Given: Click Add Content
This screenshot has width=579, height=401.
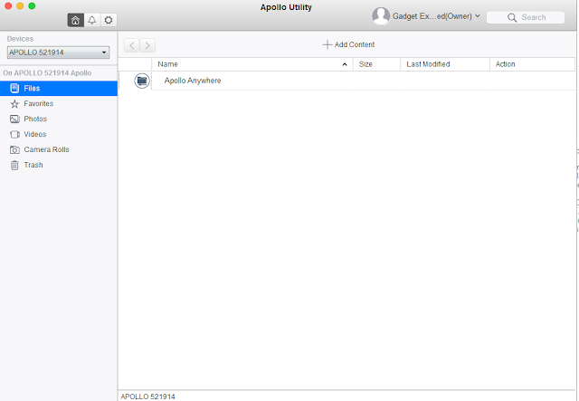Looking at the screenshot, I should [348, 44].
